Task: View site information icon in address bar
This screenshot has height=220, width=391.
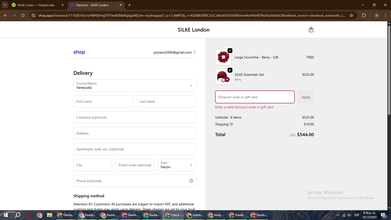Action: pyautogui.click(x=33, y=15)
